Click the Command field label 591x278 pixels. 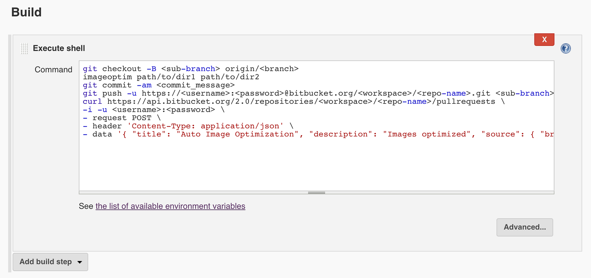53,70
